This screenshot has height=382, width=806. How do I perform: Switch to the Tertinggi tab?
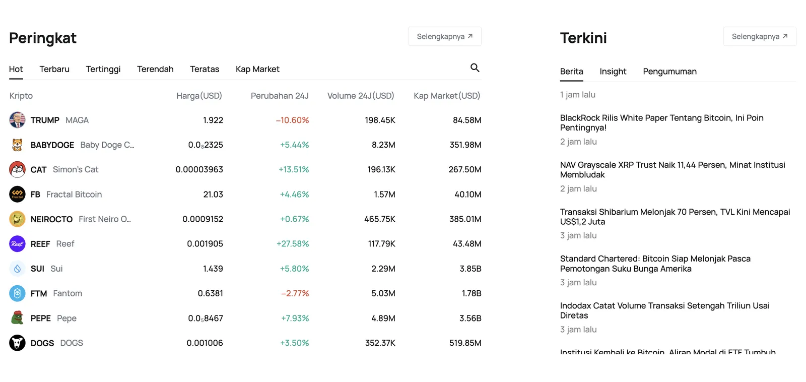pos(103,69)
